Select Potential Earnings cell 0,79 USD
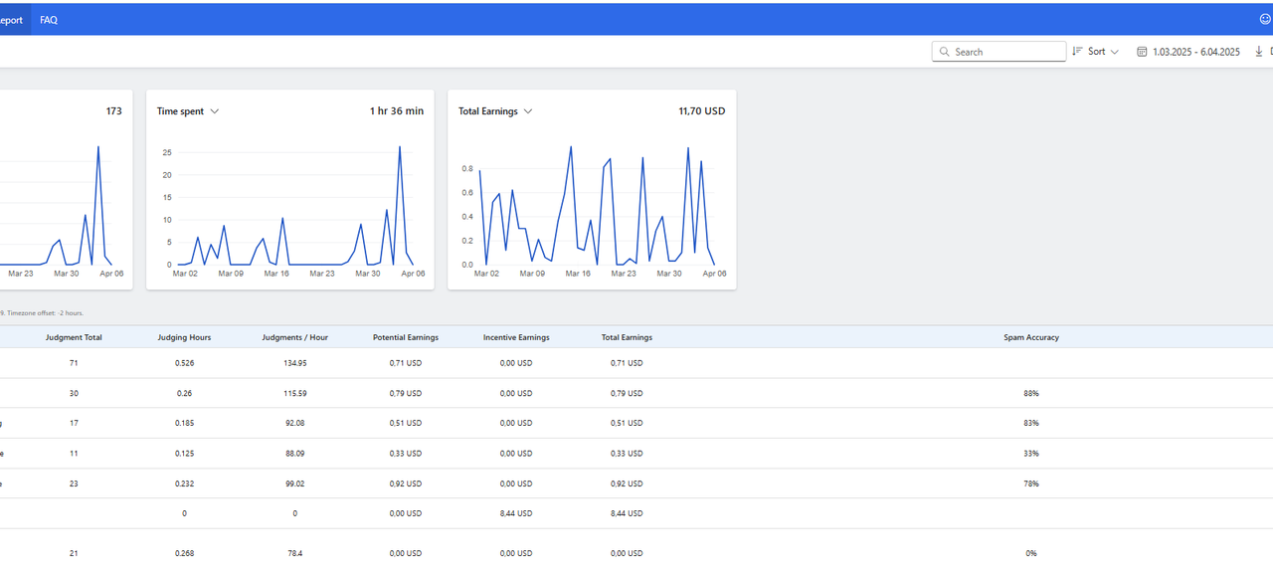Viewport: 1273px width, 577px height. [406, 393]
